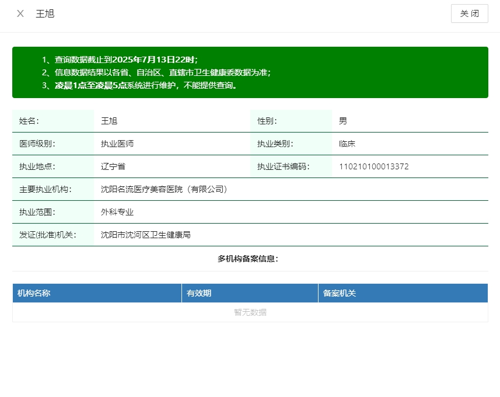Click the X icon beside 王旭 title

point(20,13)
